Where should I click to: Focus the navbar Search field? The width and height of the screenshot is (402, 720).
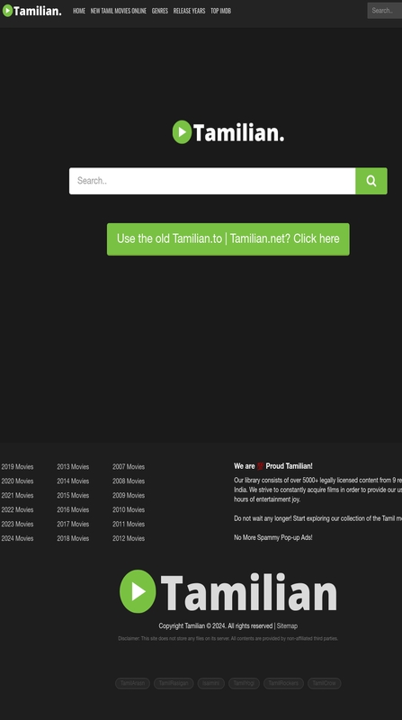(385, 11)
